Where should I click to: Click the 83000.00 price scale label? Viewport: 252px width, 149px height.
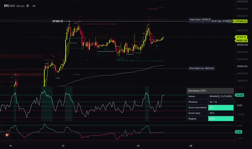(242, 52)
